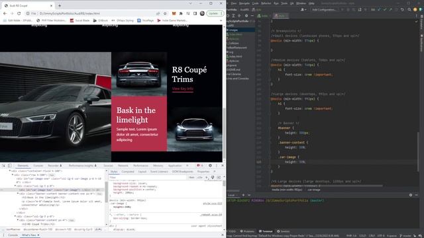
Task: Toggle the :hov element state panel
Action: pyautogui.click(x=191, y=177)
